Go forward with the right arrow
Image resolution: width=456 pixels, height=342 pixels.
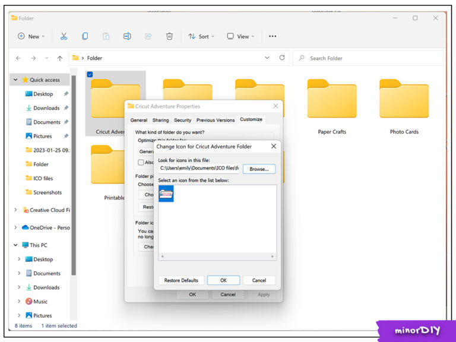[33, 58]
